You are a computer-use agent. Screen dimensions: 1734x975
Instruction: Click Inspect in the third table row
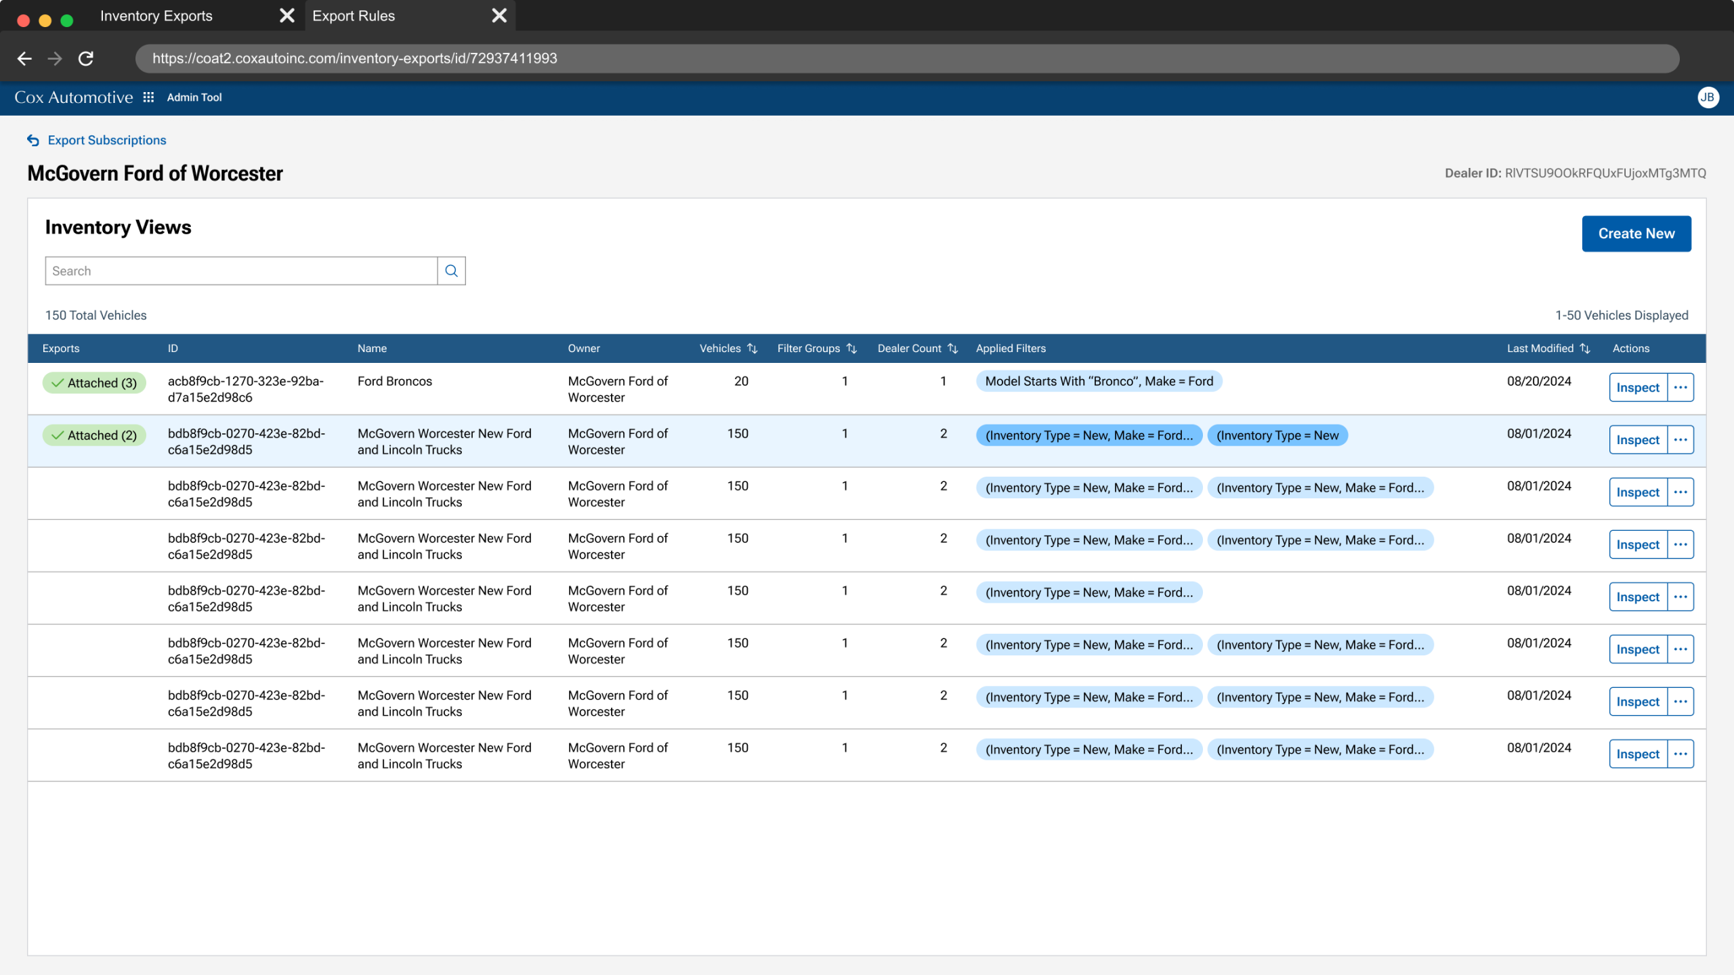pyautogui.click(x=1638, y=492)
